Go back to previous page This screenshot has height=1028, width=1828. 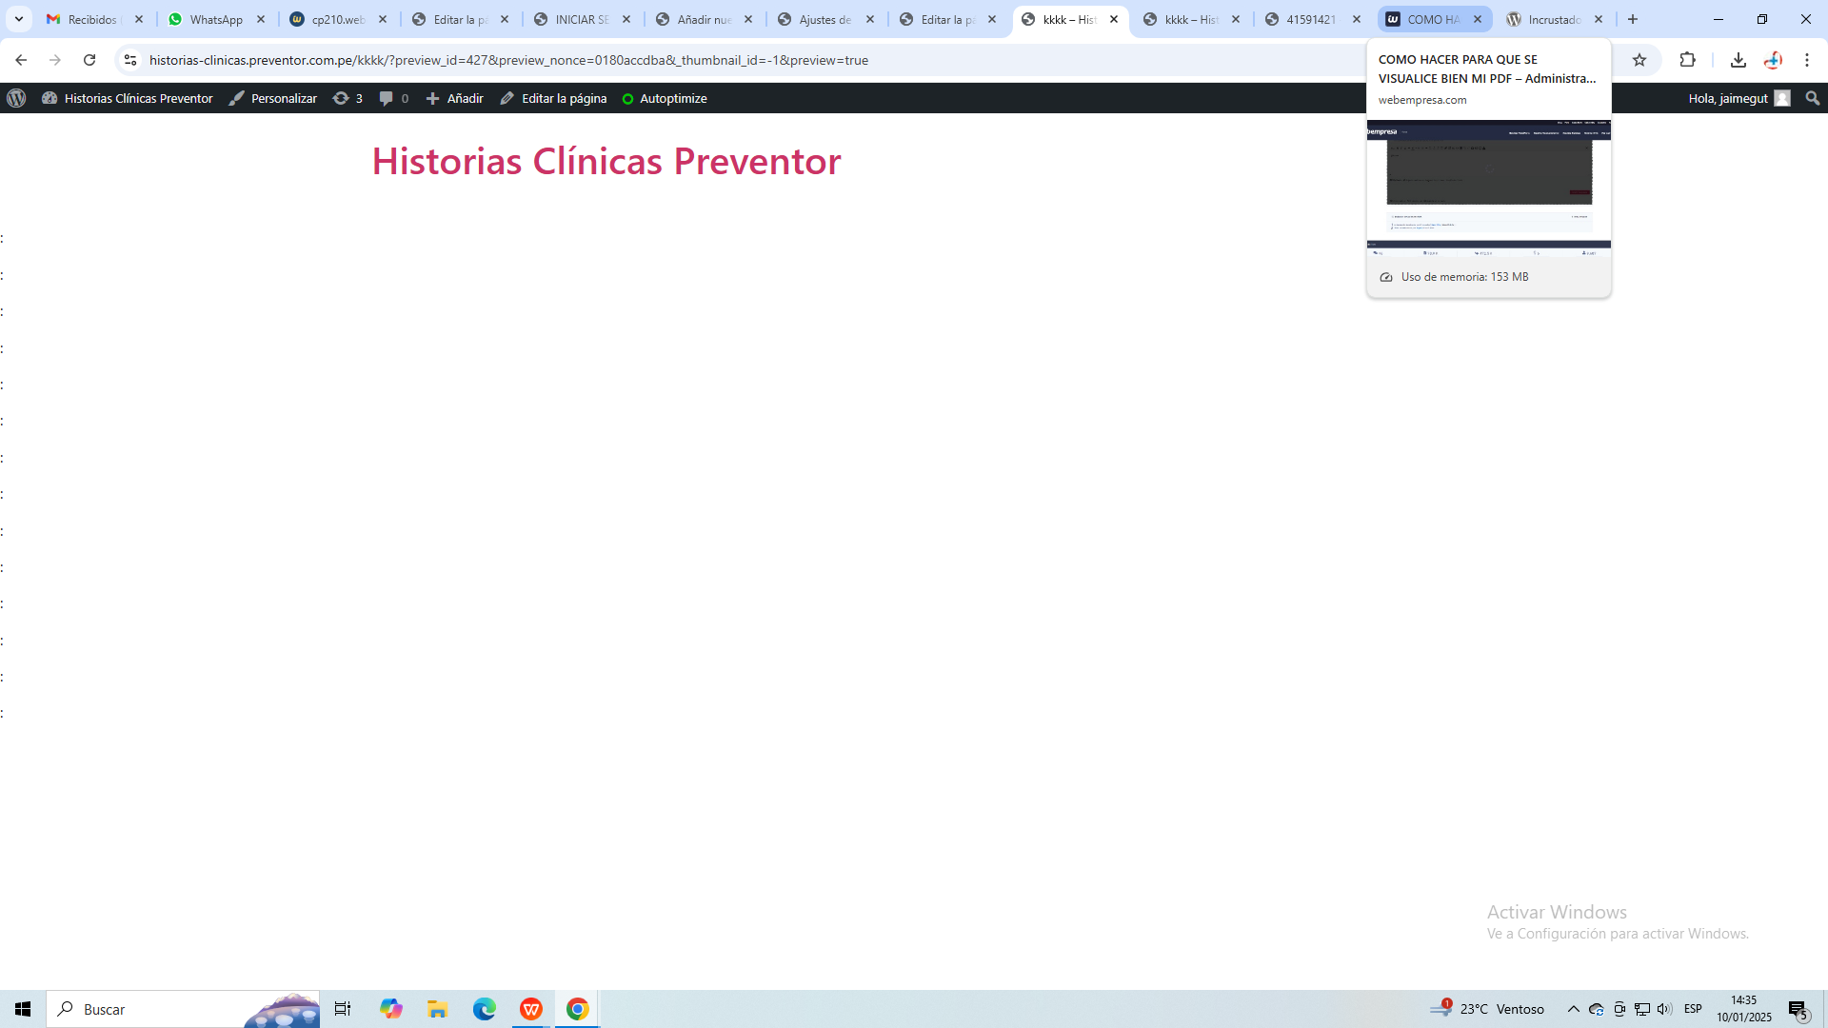21,60
